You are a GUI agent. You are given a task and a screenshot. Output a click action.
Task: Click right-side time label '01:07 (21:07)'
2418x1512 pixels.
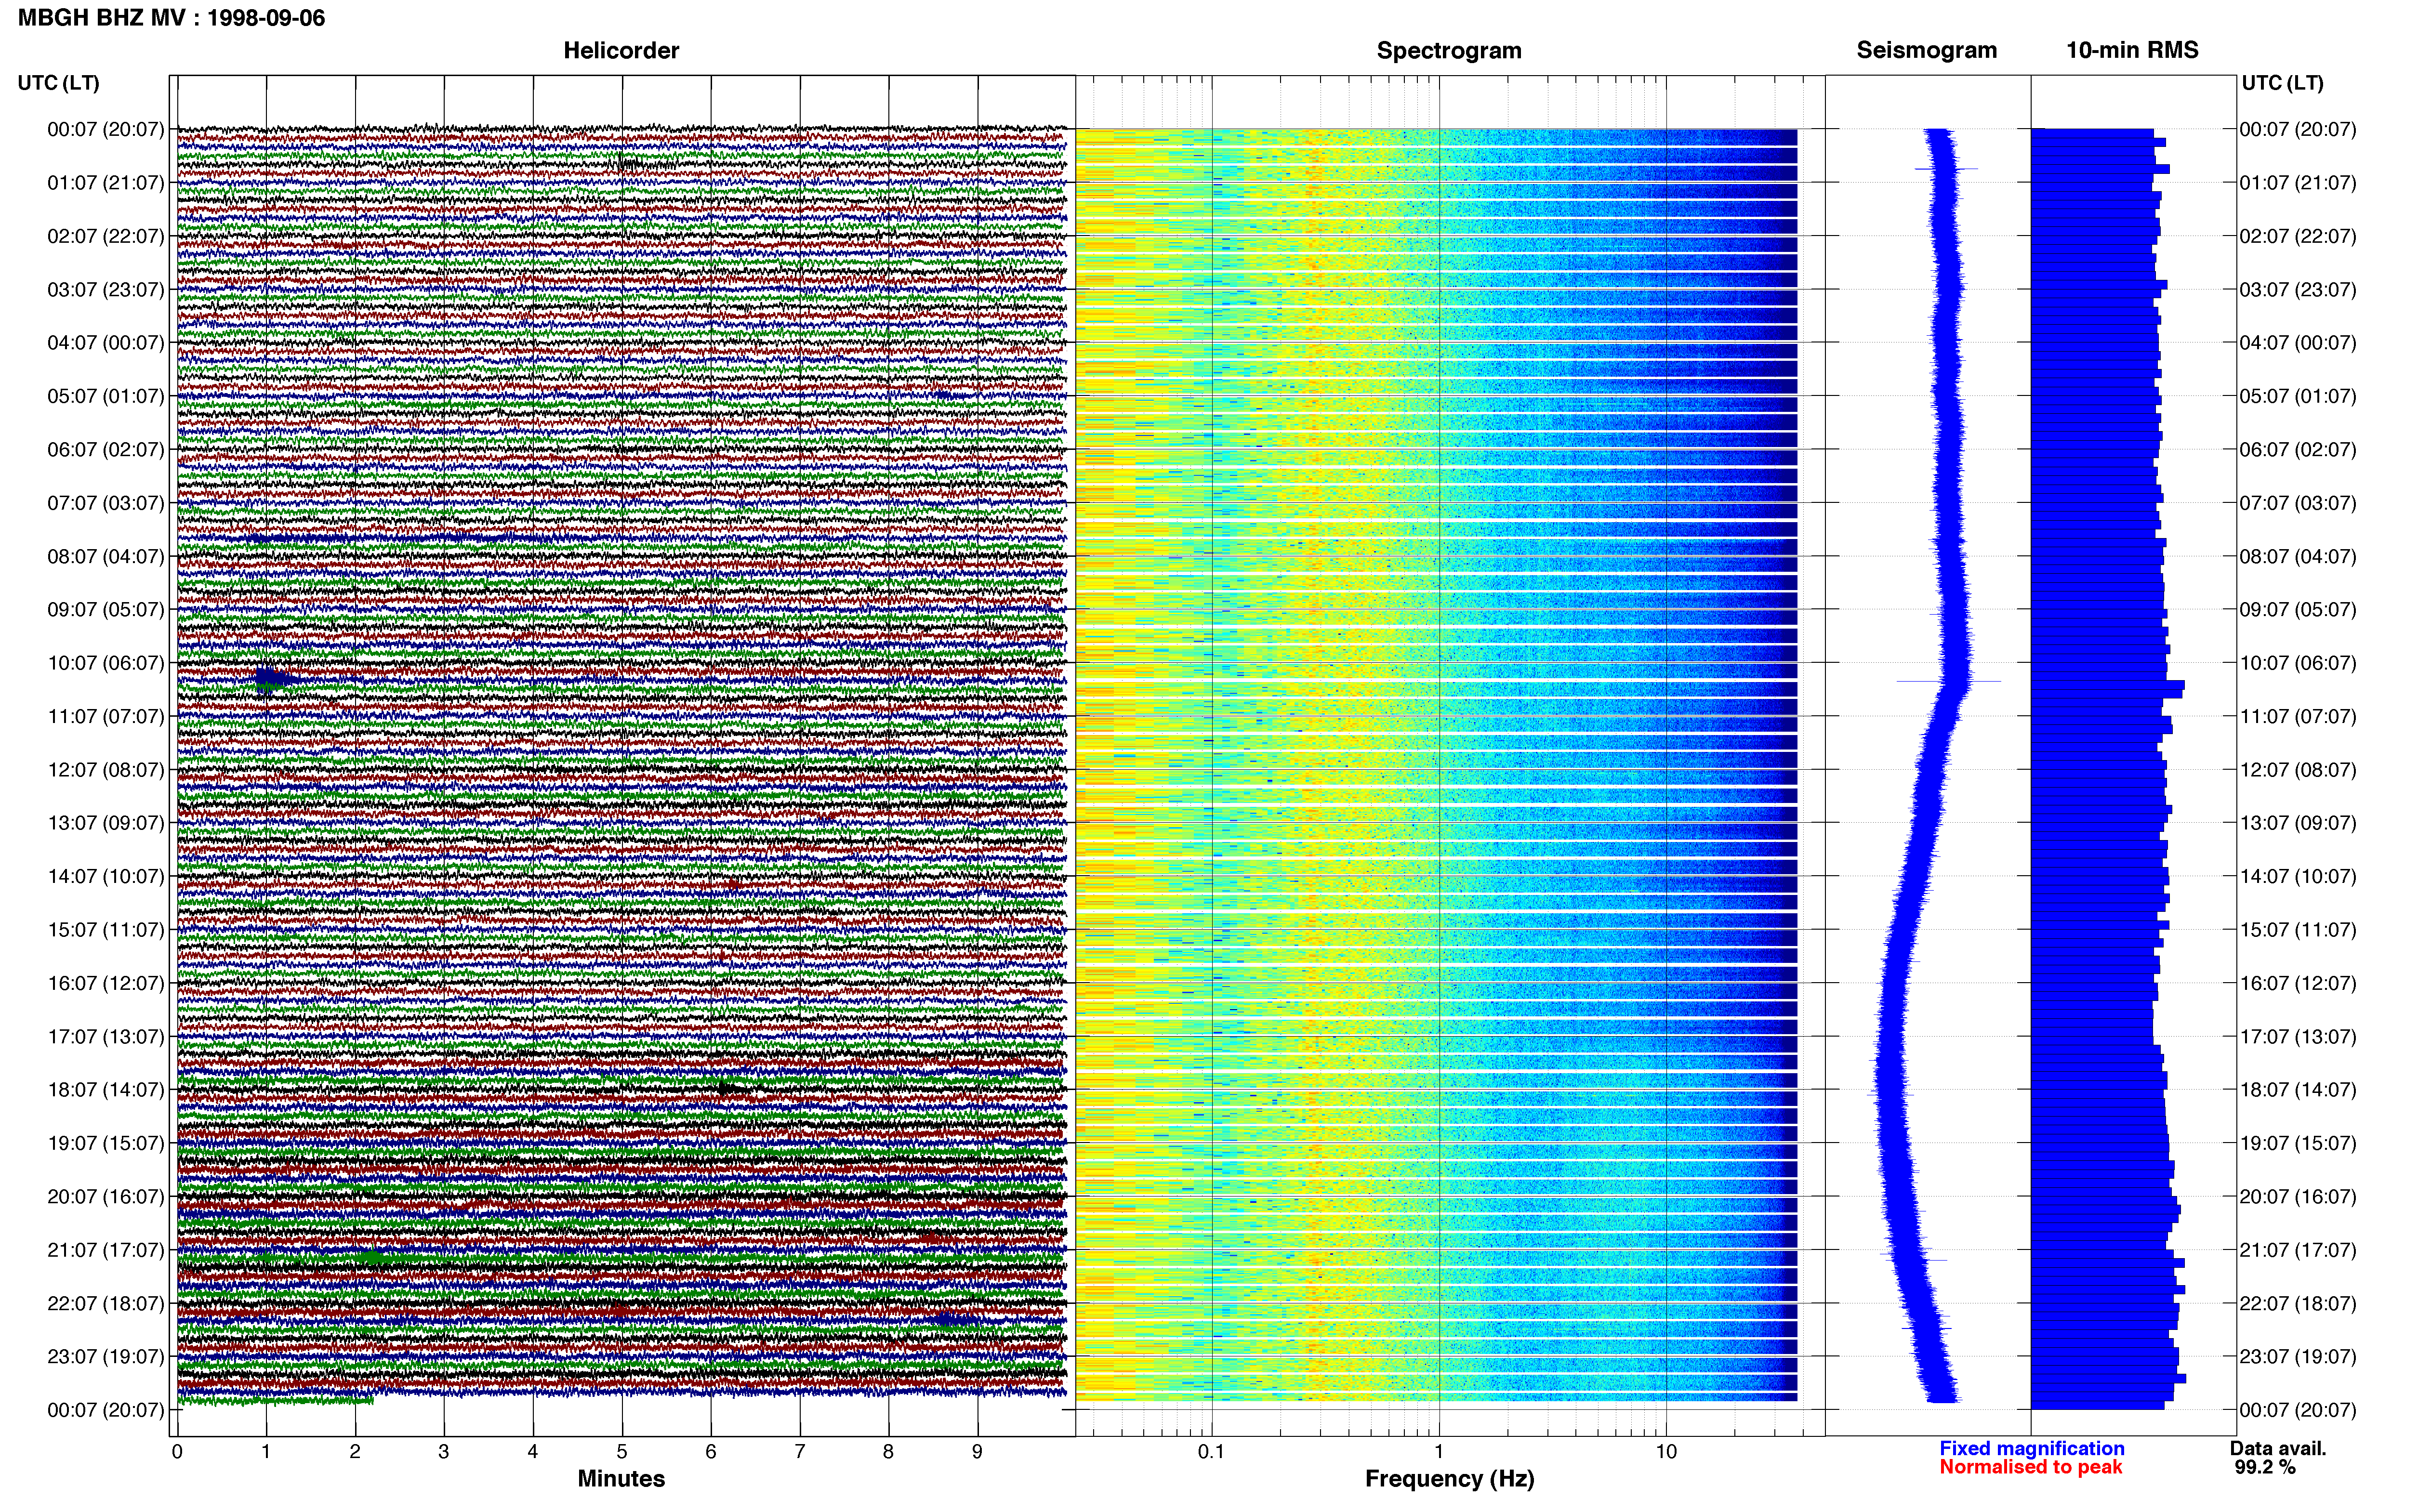[2297, 183]
